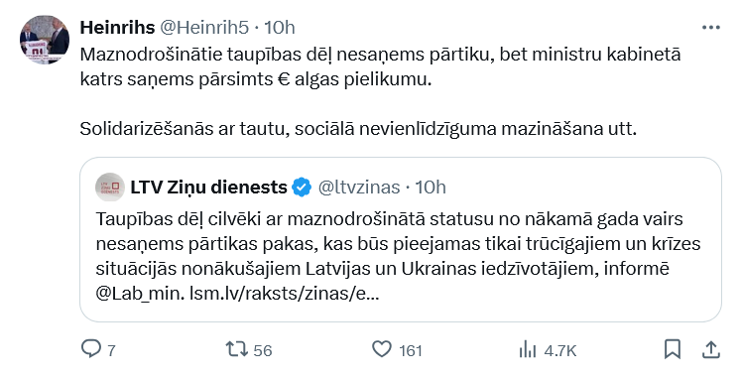Image resolution: width=742 pixels, height=377 pixels.
Task: Open the quoted tweet card text
Action: (x=398, y=256)
